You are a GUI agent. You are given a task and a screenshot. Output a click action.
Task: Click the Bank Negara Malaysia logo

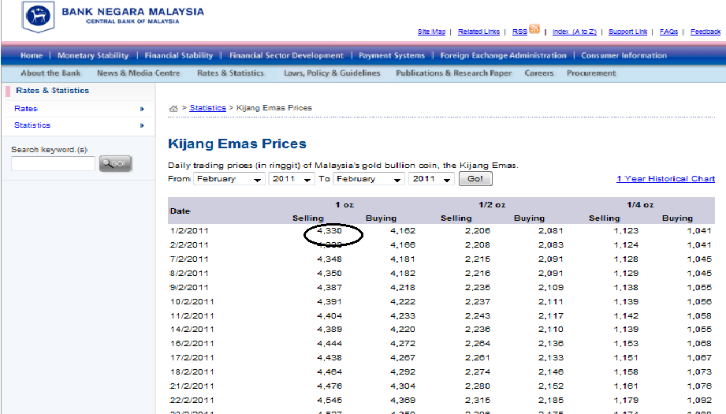point(39,17)
